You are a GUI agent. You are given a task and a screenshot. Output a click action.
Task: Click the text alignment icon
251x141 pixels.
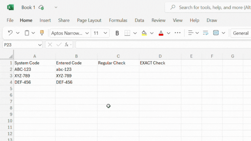pos(191,33)
